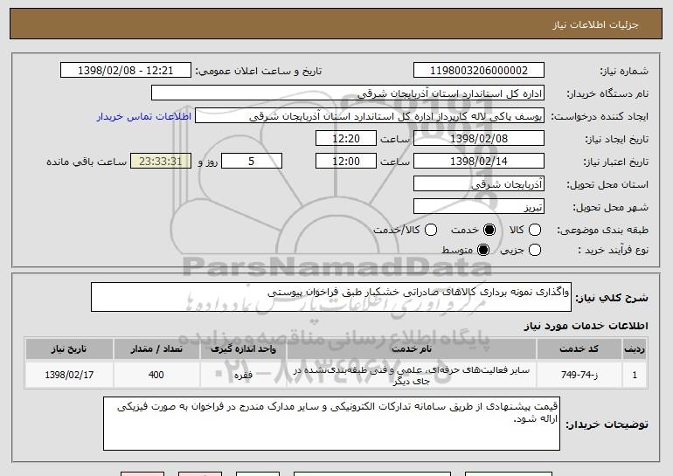Select the کالا radio button
The height and width of the screenshot is (476, 673).
click(x=535, y=230)
